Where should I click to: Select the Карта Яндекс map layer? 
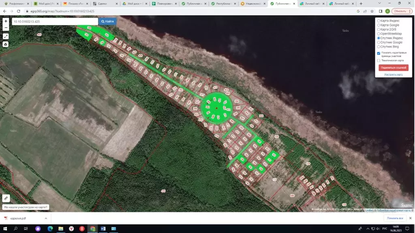(379, 21)
